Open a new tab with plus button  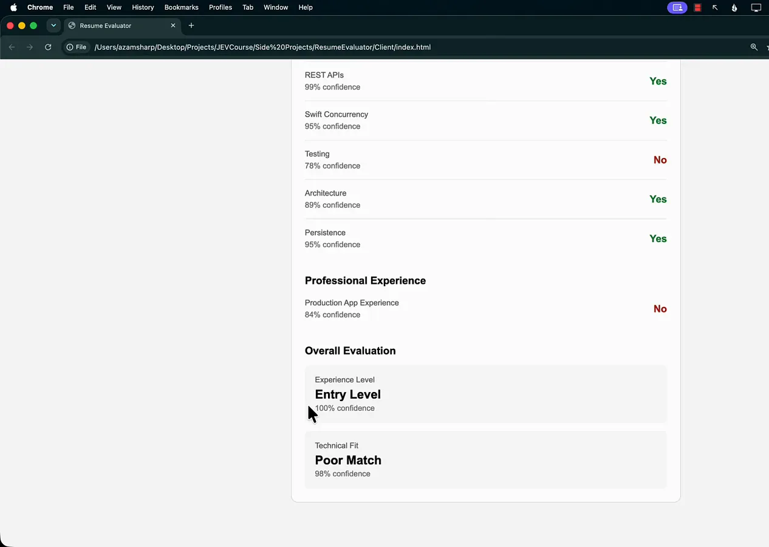pyautogui.click(x=191, y=26)
